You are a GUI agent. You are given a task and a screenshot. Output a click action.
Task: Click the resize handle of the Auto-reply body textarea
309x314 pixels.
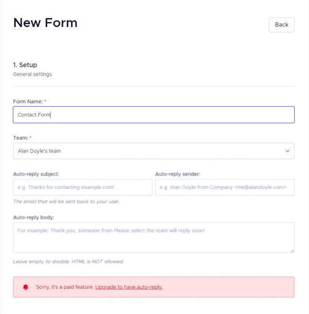pyautogui.click(x=292, y=251)
